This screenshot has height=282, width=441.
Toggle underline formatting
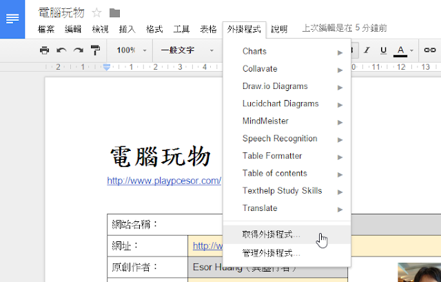[383, 50]
